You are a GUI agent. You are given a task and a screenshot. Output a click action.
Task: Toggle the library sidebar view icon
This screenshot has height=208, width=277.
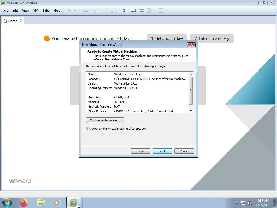coord(125,11)
